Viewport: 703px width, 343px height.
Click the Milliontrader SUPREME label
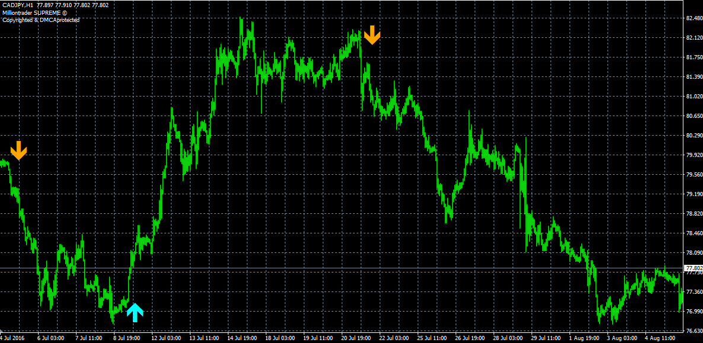coord(34,12)
